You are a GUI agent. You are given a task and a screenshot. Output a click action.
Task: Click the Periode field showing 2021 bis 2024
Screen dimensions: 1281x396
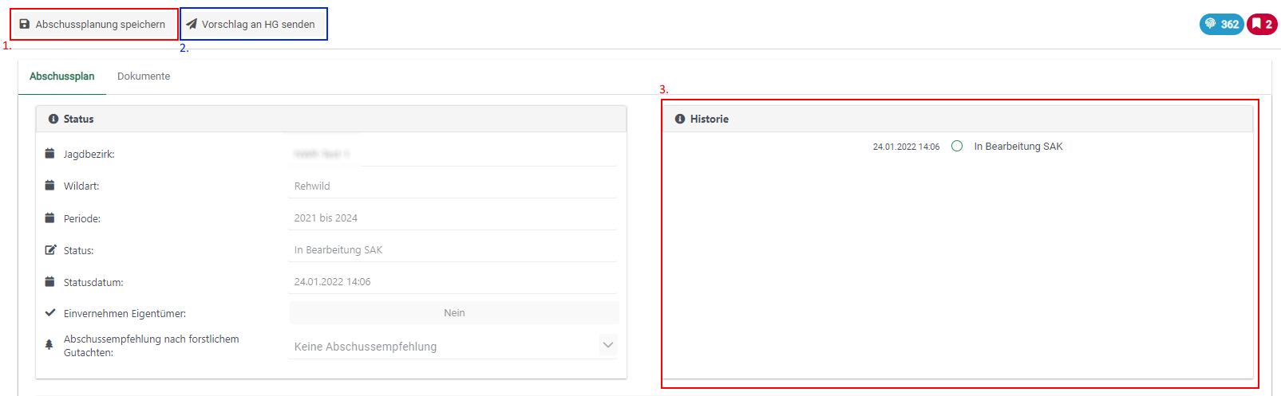(453, 218)
